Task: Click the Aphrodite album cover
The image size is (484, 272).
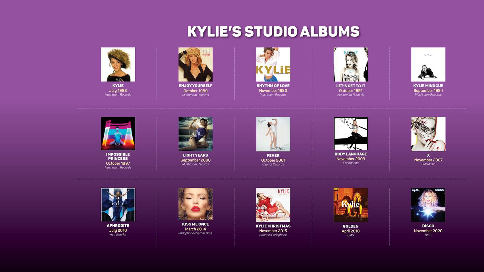Action: coord(118,205)
